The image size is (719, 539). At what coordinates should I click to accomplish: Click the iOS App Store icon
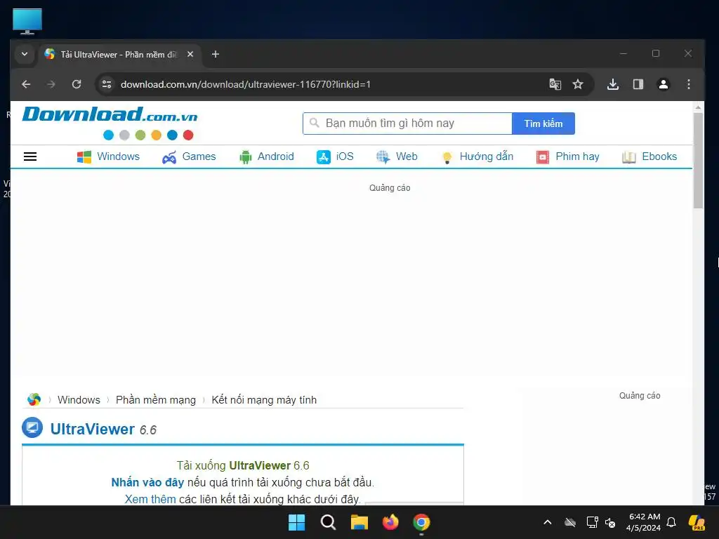click(x=323, y=157)
